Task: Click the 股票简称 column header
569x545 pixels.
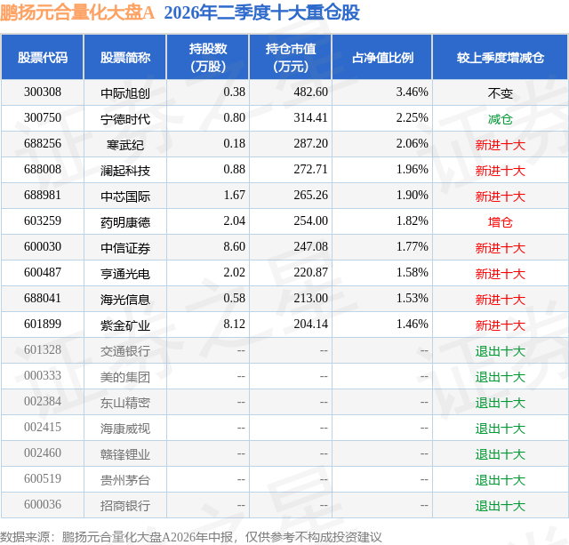Action: pyautogui.click(x=125, y=57)
